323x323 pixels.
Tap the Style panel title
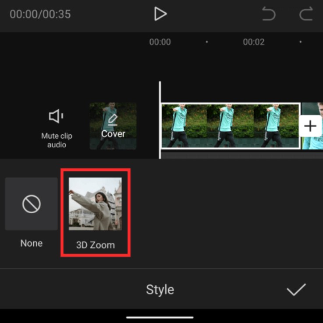click(x=160, y=290)
